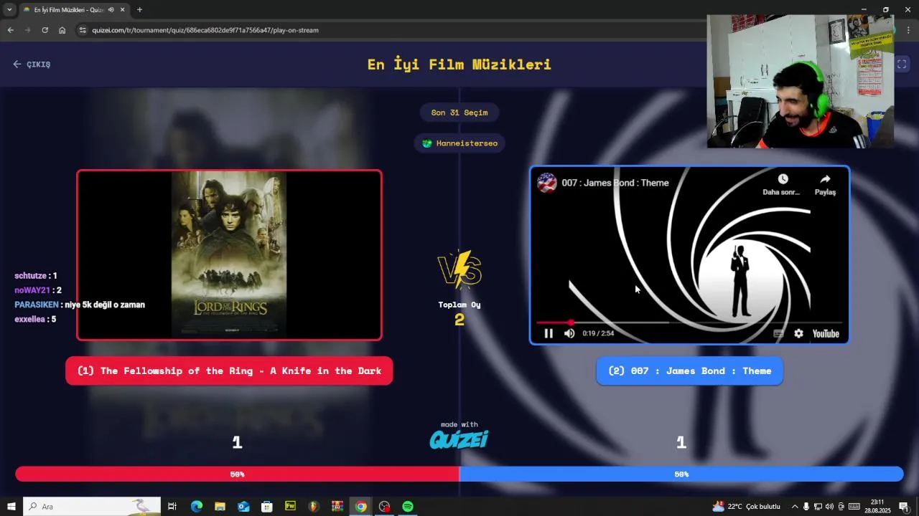The height and width of the screenshot is (516, 919).
Task: Show hidden system tray icons
Action: [795, 507]
